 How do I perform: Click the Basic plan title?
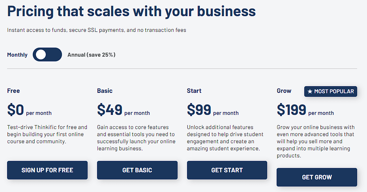click(x=105, y=91)
